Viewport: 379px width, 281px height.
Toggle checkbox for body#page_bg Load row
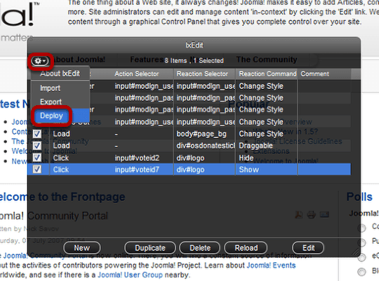coord(37,134)
